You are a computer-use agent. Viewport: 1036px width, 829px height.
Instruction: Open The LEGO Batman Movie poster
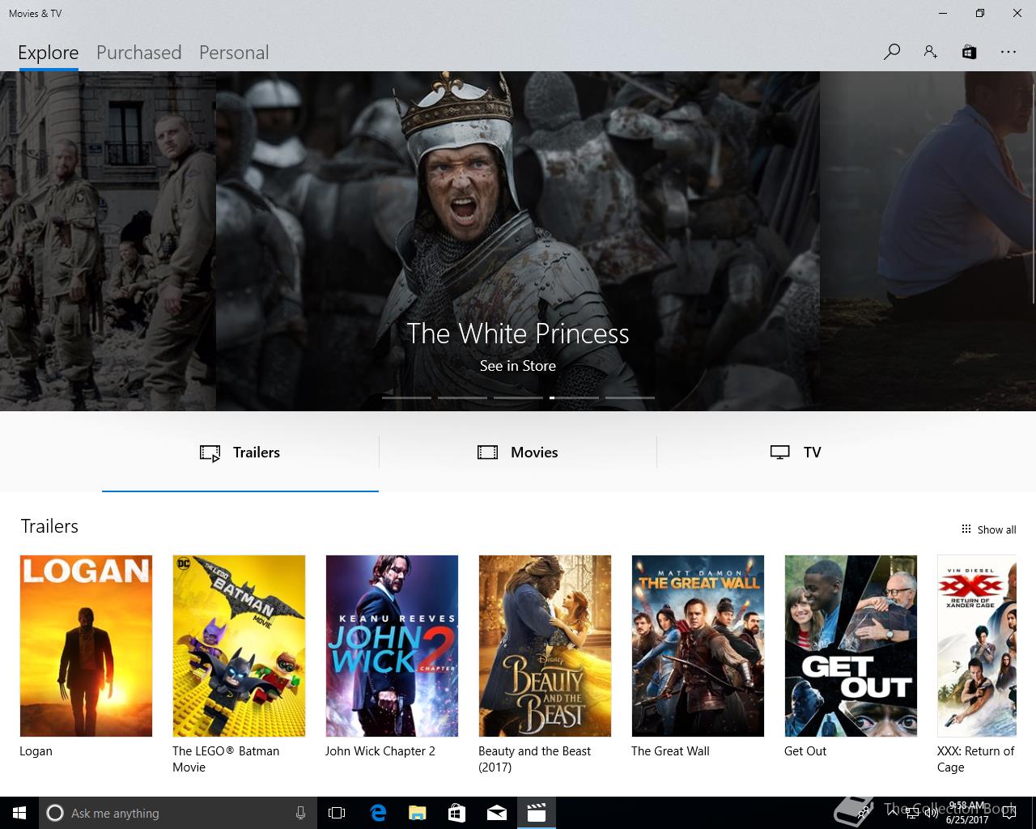pyautogui.click(x=239, y=646)
